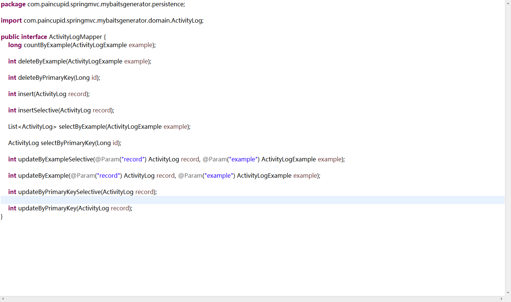Screen dimensions: 511x302
Task: Click the 'List<ActivityLog>' return type
Action: pyautogui.click(x=32, y=127)
